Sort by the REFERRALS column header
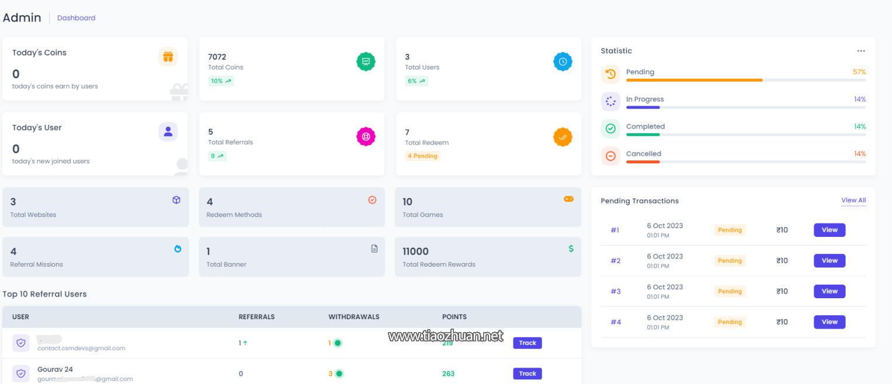This screenshot has height=384, width=892. tap(256, 317)
